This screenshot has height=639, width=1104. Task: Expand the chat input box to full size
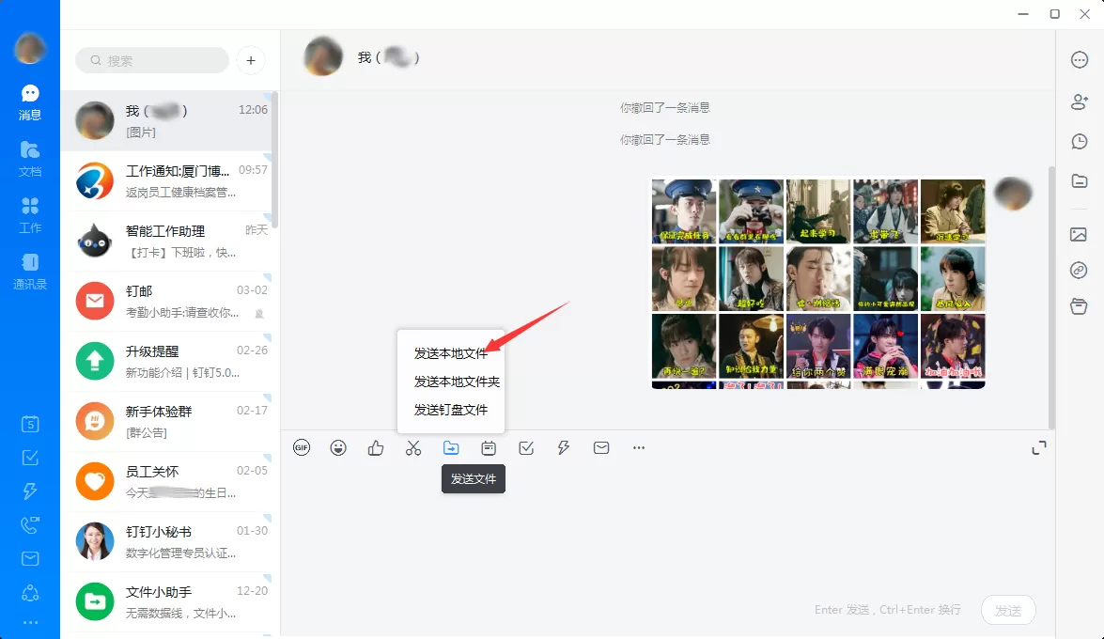[1039, 447]
